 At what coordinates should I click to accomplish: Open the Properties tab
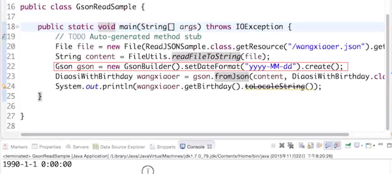[x=46, y=147]
